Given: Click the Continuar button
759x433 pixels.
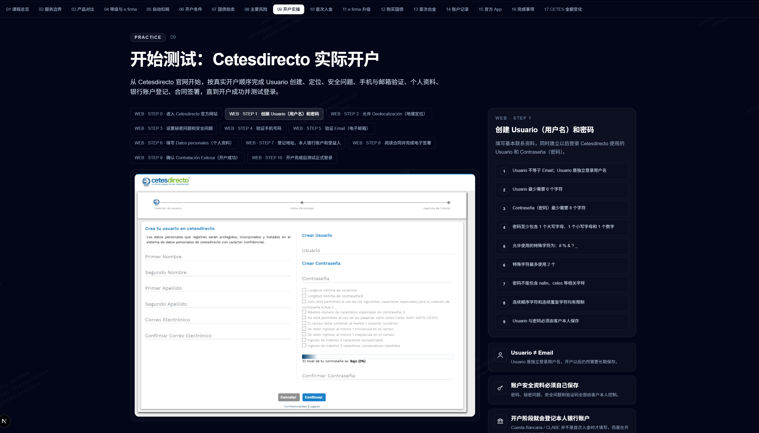Looking at the screenshot, I should tap(314, 397).
